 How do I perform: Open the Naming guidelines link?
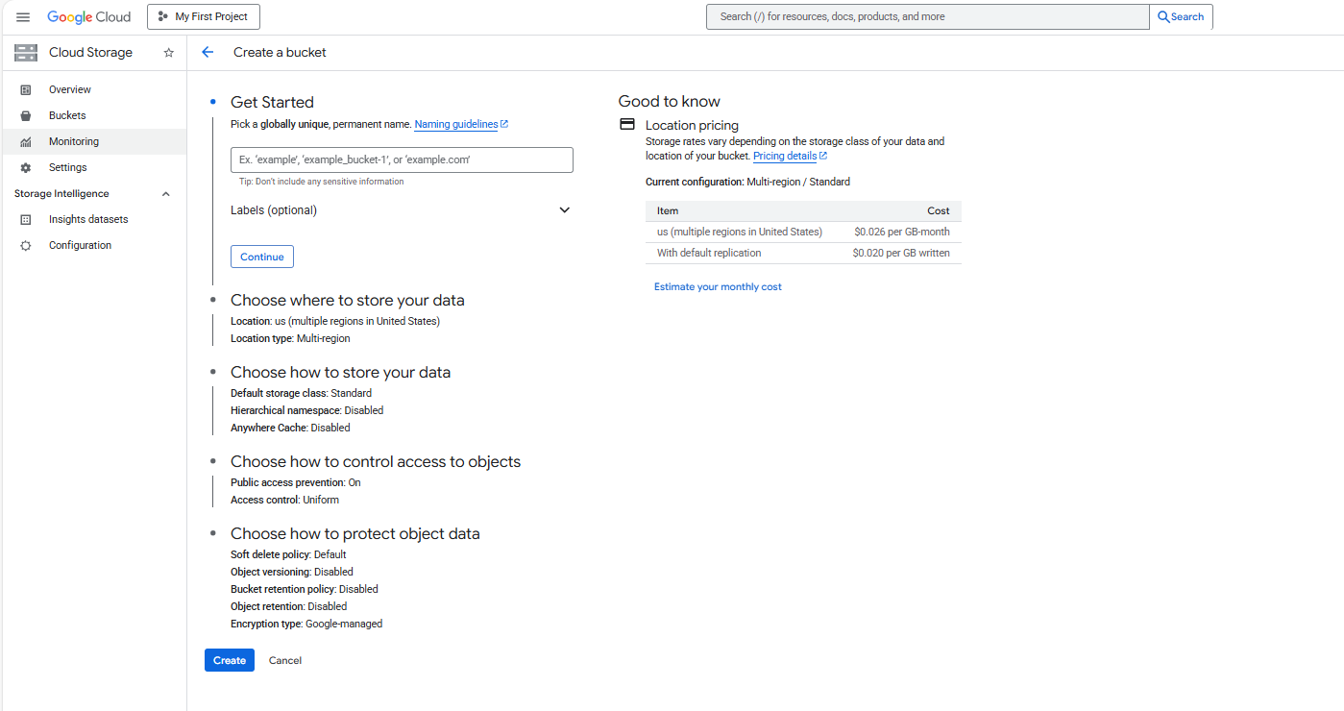456,124
